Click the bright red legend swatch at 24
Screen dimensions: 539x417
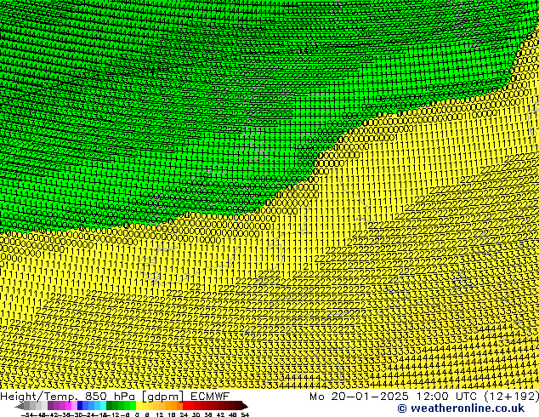point(185,405)
